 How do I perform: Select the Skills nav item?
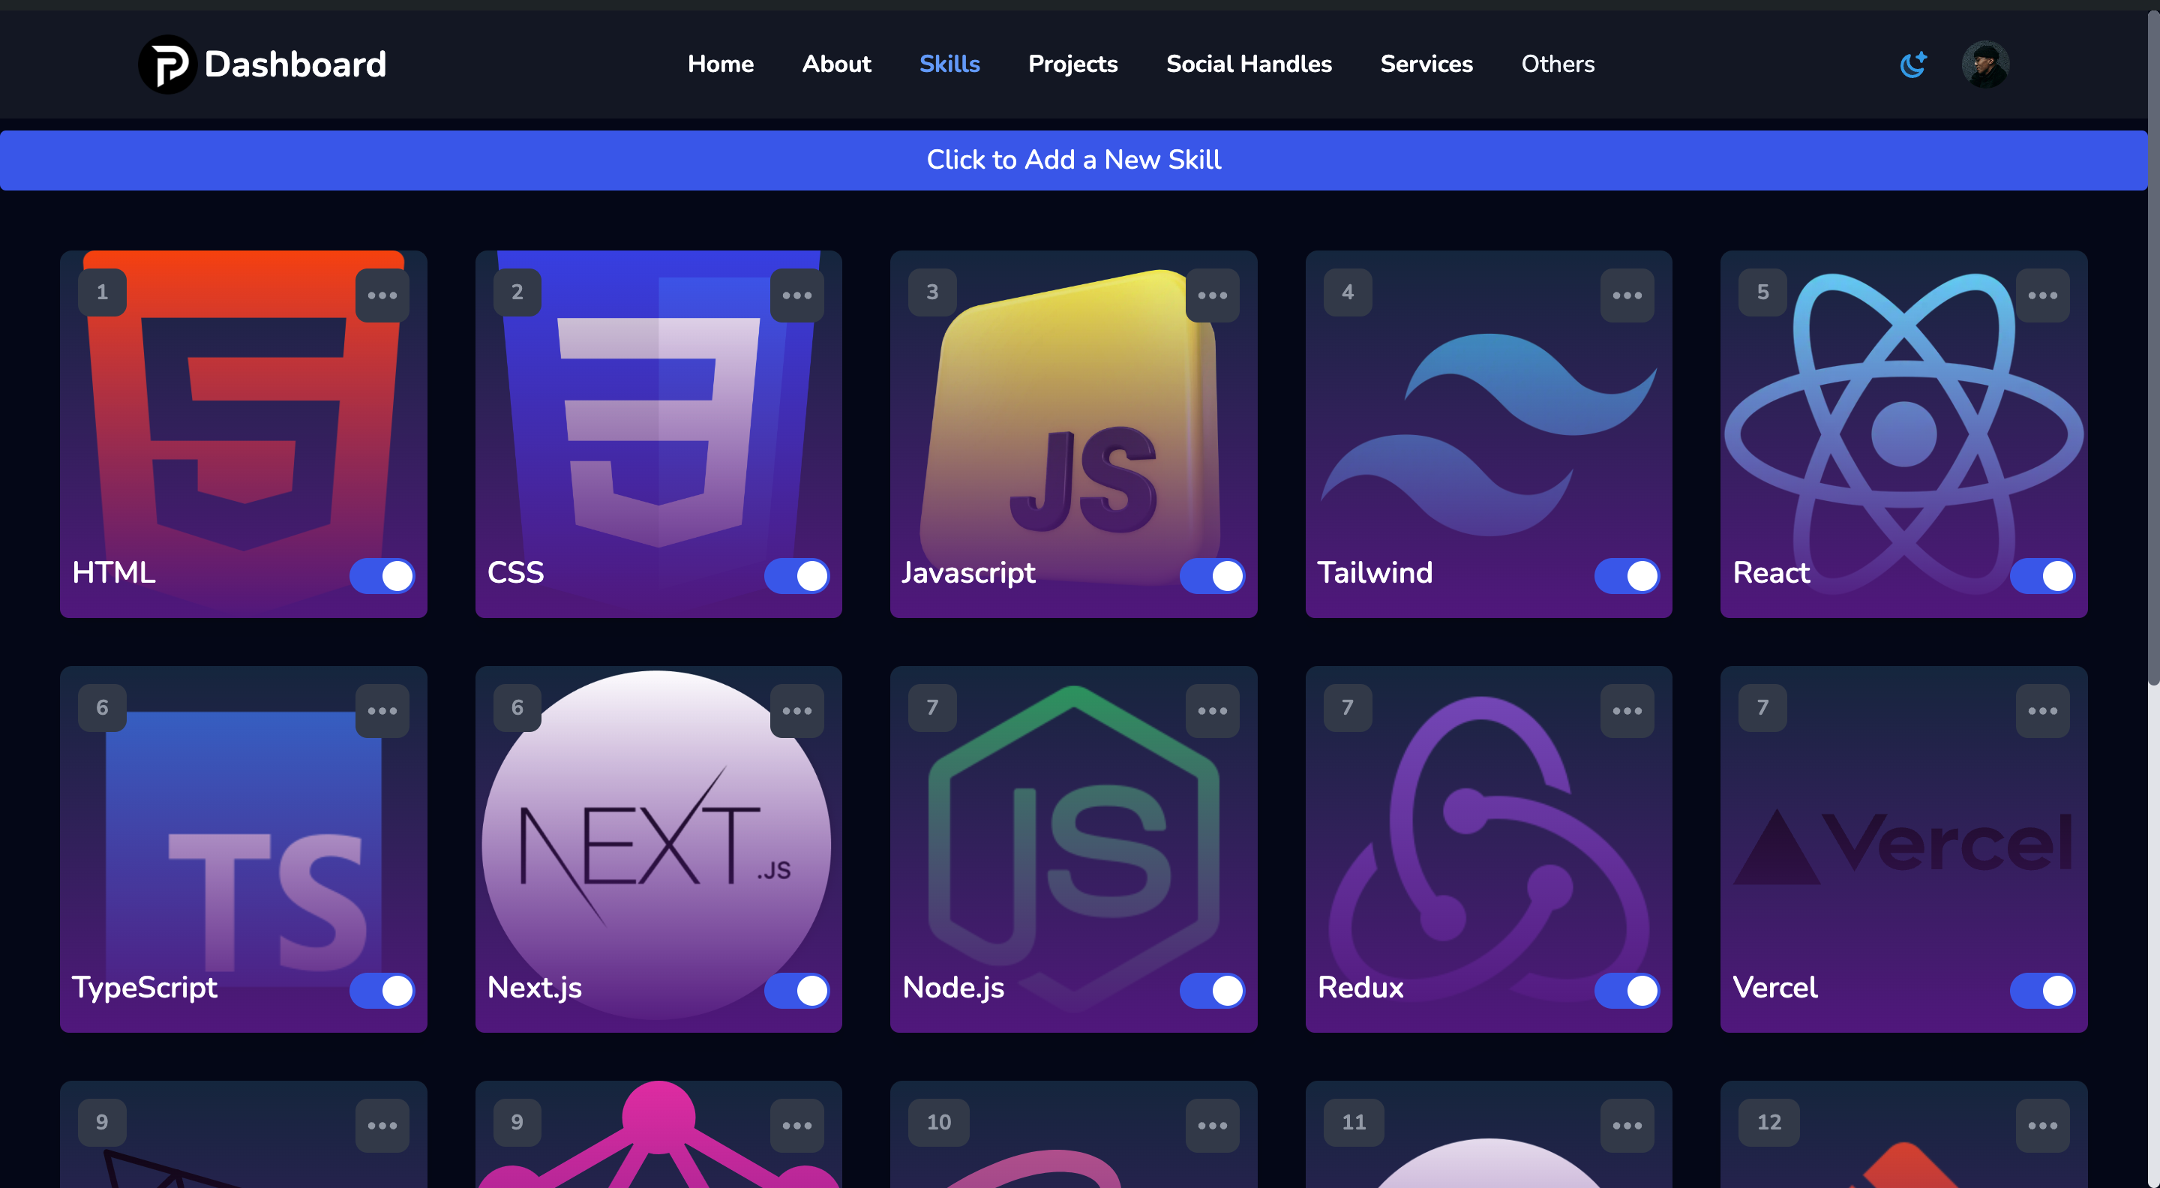click(949, 64)
